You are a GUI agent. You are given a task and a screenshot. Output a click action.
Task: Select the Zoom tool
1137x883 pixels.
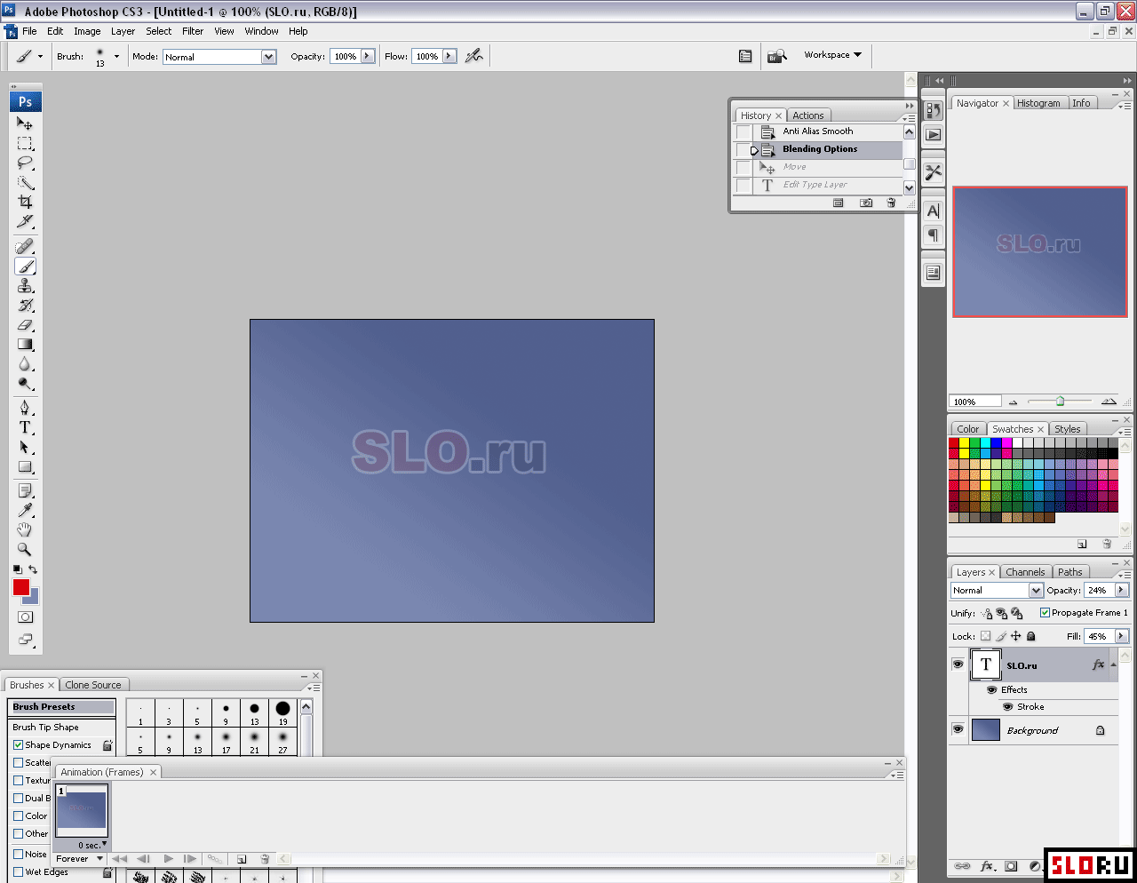[x=25, y=549]
